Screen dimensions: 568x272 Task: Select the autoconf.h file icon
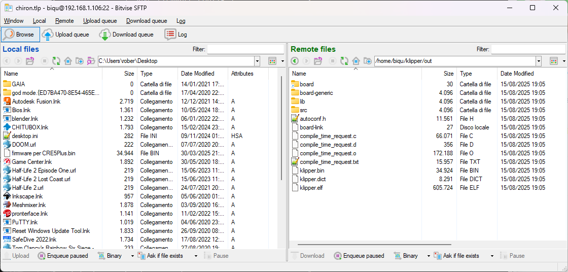[295, 119]
